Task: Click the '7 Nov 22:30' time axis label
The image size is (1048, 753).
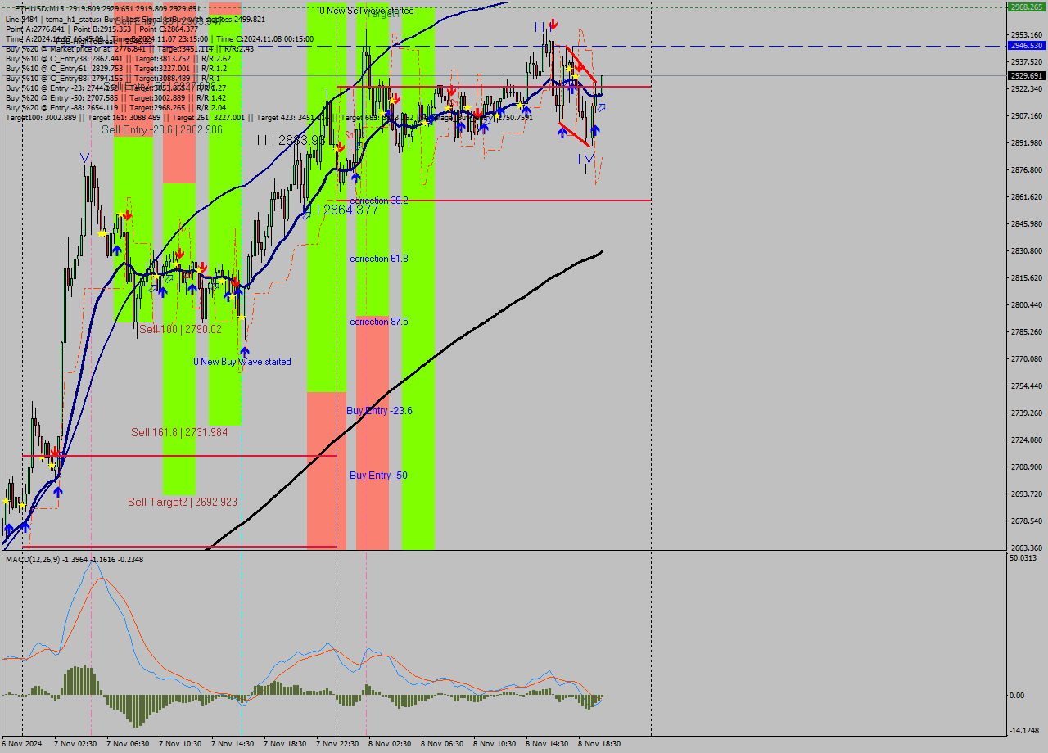Action: point(337,744)
